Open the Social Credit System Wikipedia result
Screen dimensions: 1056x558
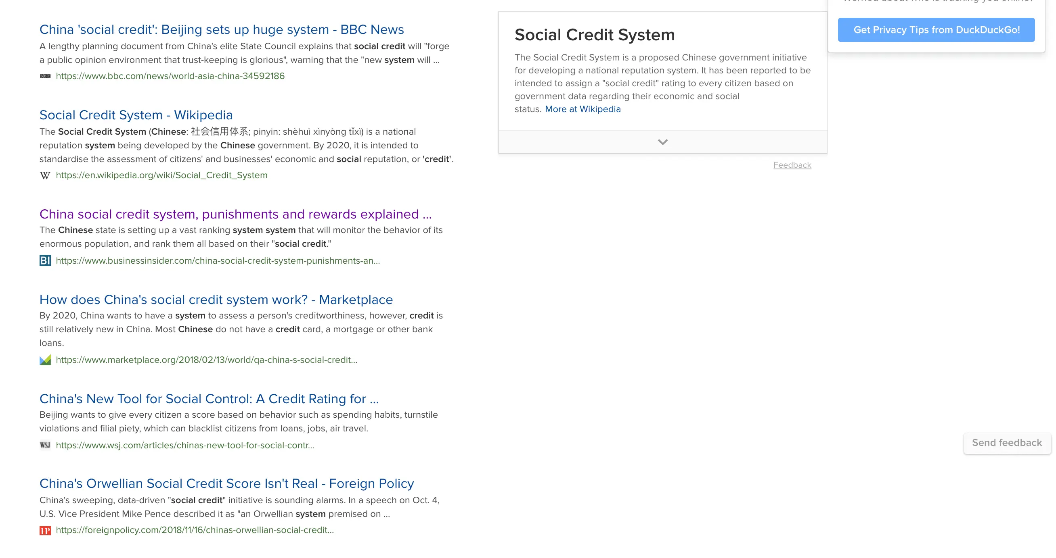(x=136, y=115)
